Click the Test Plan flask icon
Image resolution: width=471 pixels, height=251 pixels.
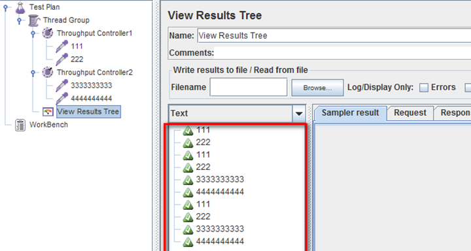pos(20,7)
